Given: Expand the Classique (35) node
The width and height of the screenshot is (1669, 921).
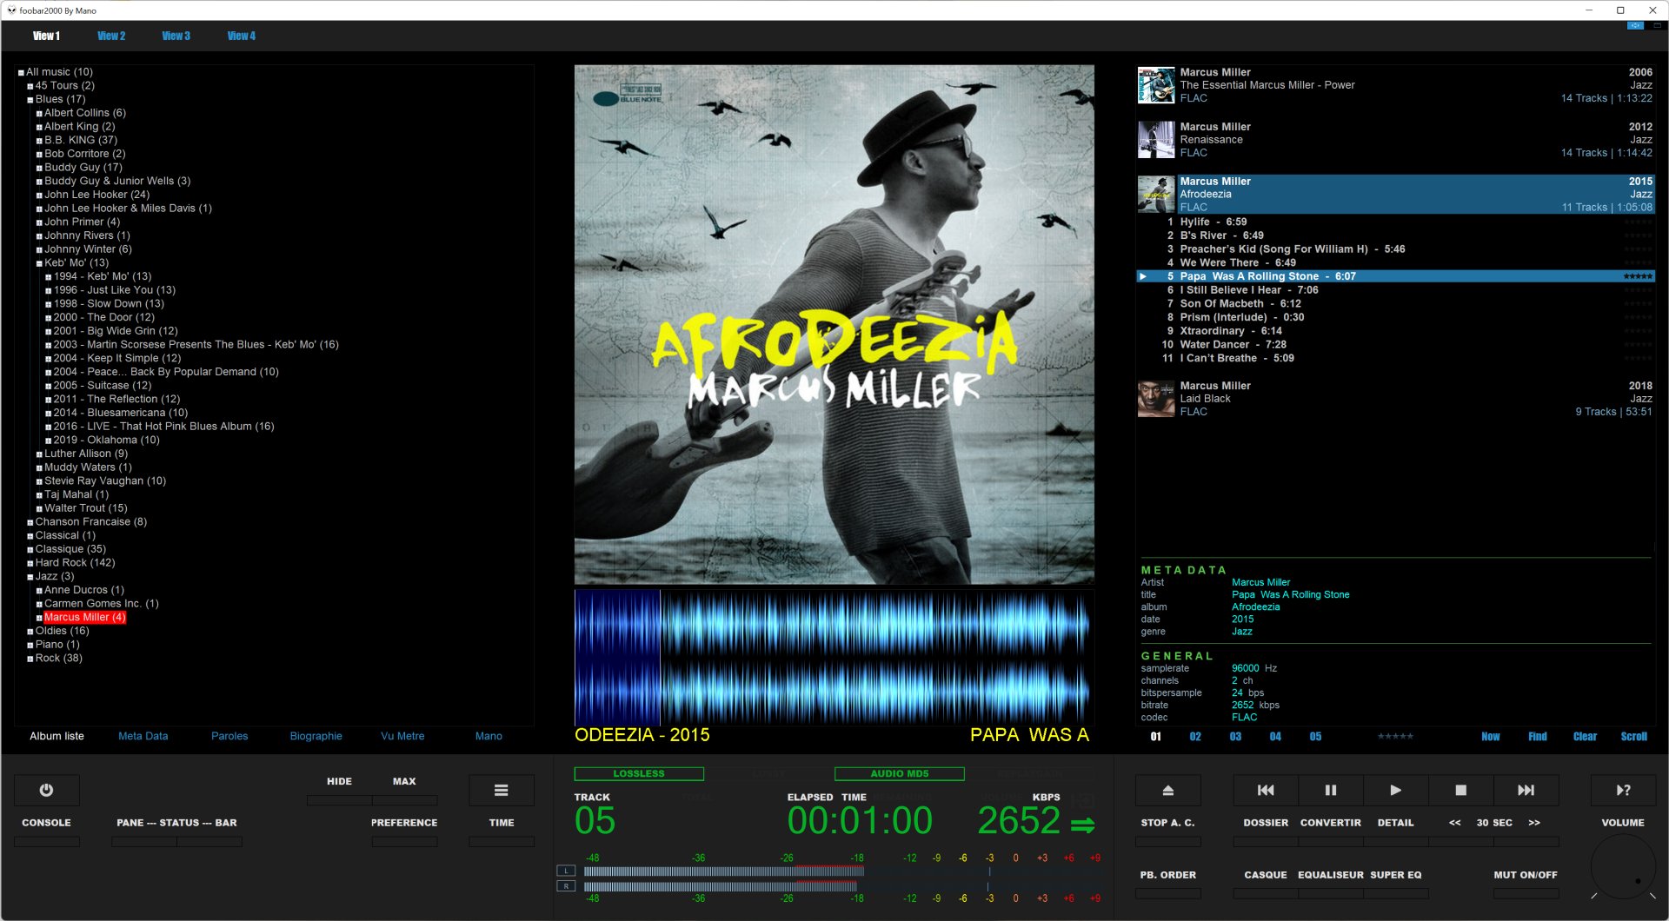Looking at the screenshot, I should pyautogui.click(x=30, y=550).
